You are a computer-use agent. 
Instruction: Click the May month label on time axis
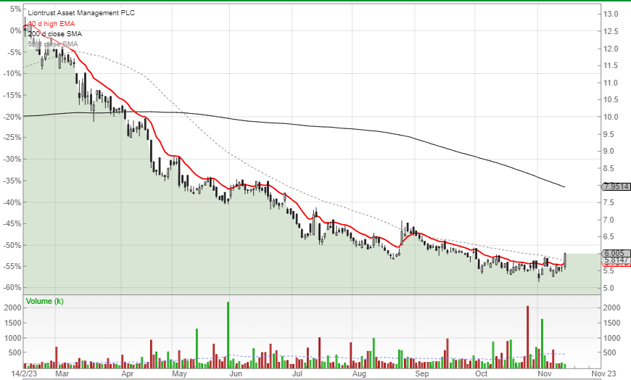point(179,374)
